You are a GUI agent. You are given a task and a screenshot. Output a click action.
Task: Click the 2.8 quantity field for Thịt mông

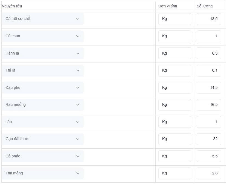pos(209,173)
